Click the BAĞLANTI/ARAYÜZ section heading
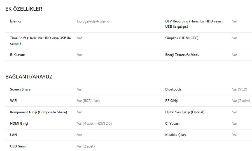 coord(29,77)
